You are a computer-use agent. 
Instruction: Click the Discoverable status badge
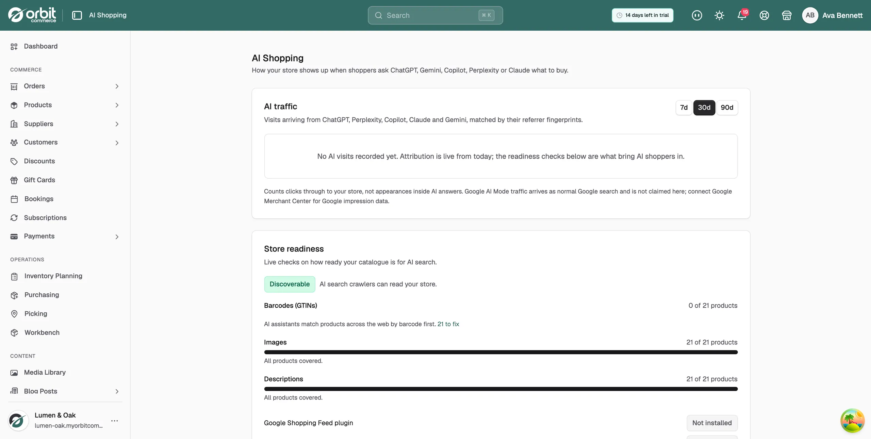(290, 284)
